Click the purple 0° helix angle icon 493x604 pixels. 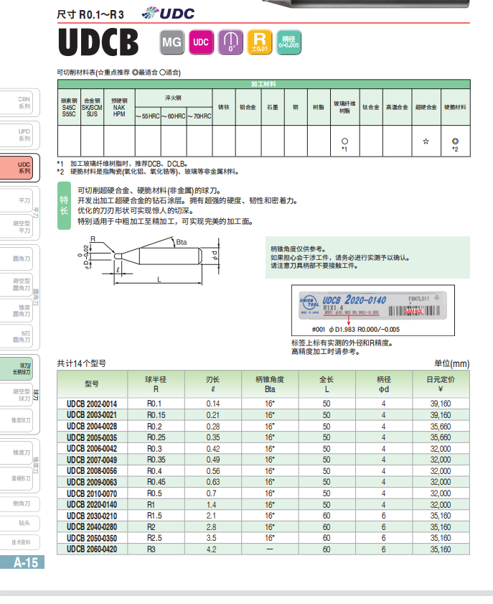pyautogui.click(x=230, y=42)
